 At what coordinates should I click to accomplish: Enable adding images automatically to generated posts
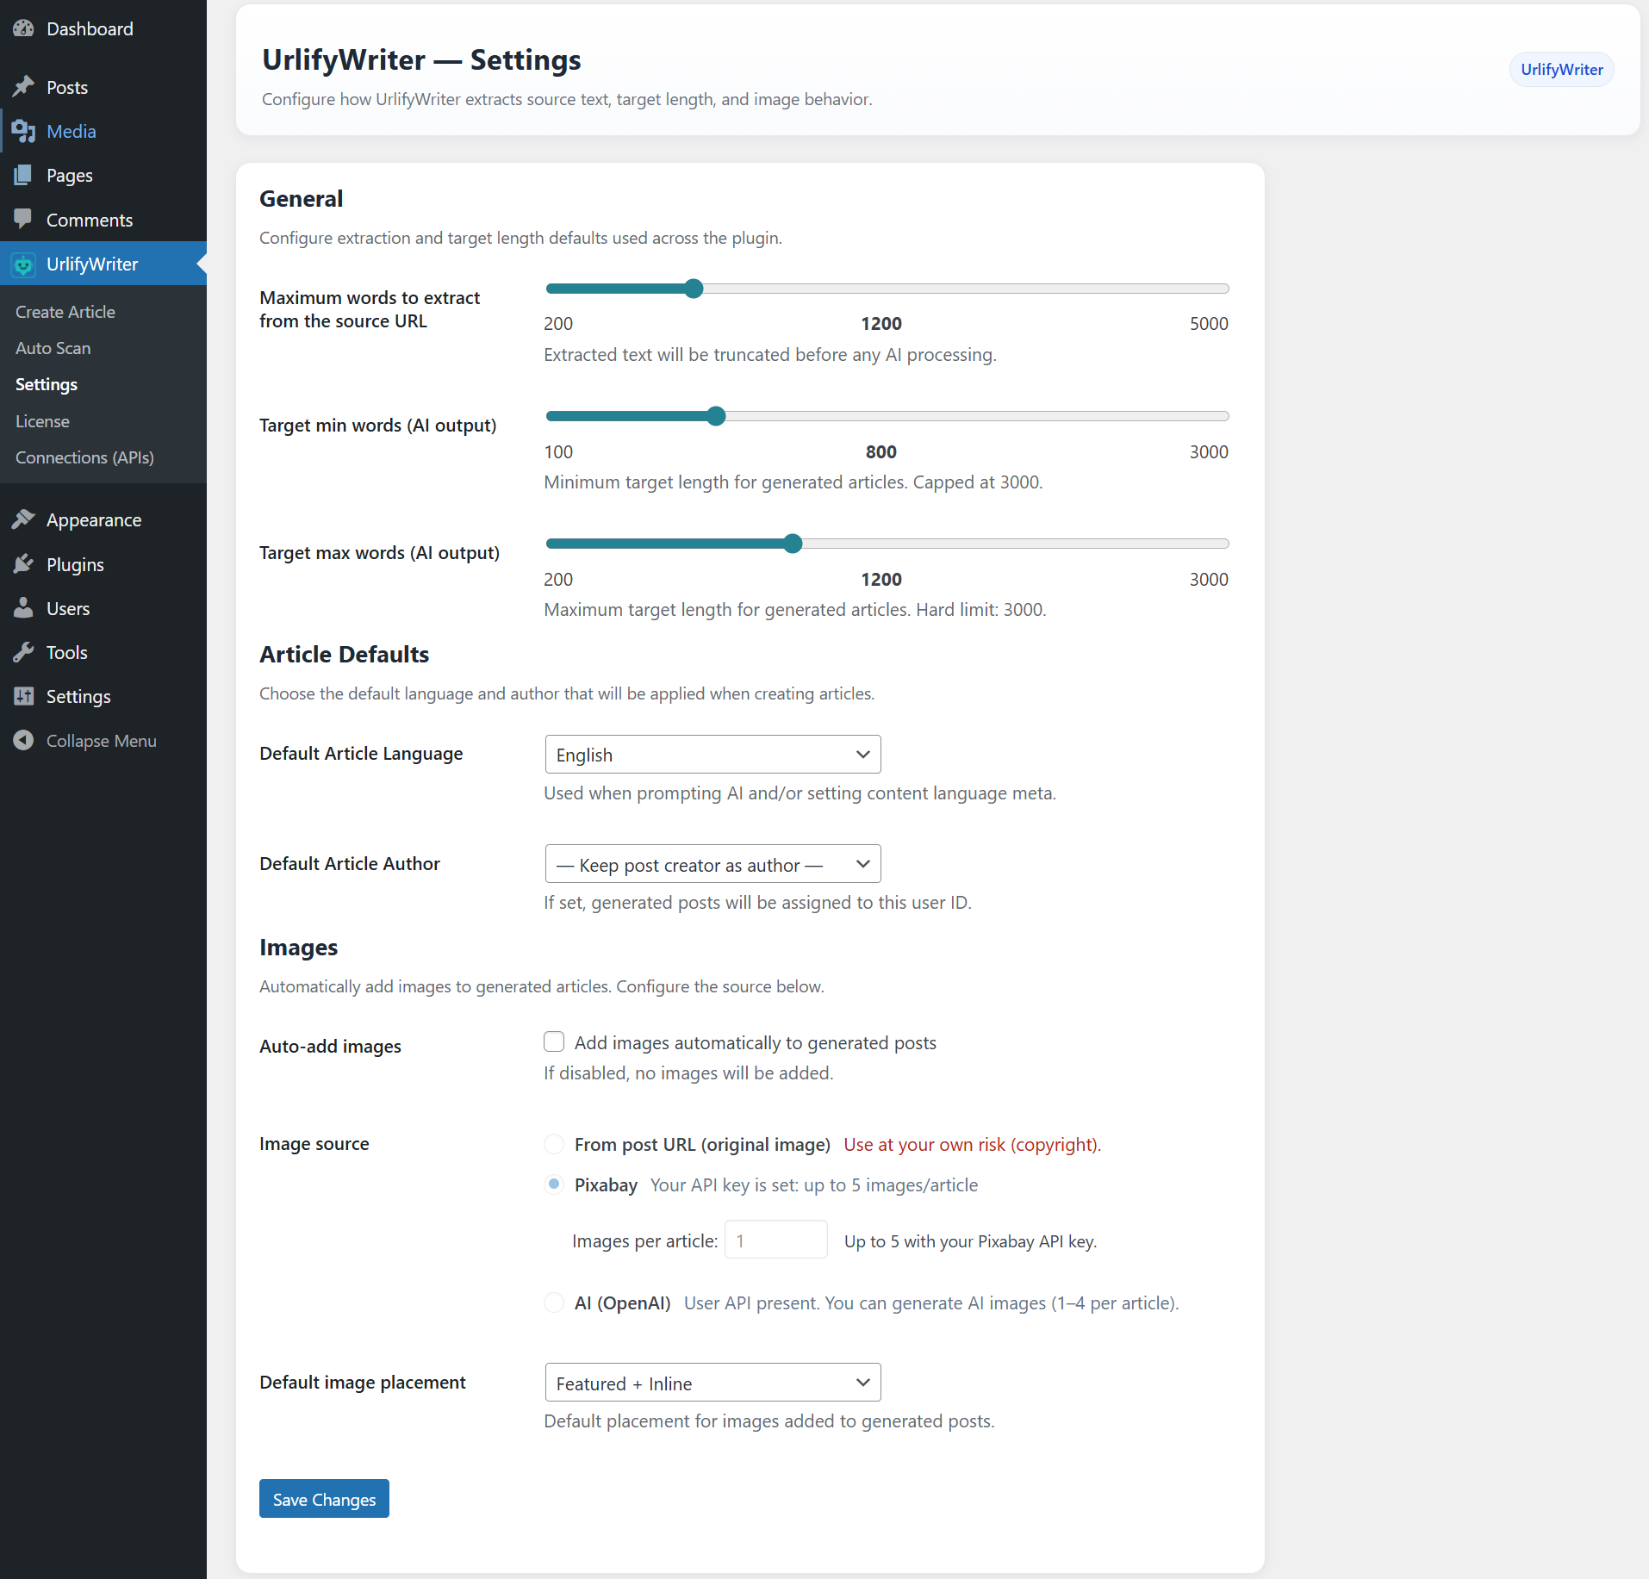554,1041
